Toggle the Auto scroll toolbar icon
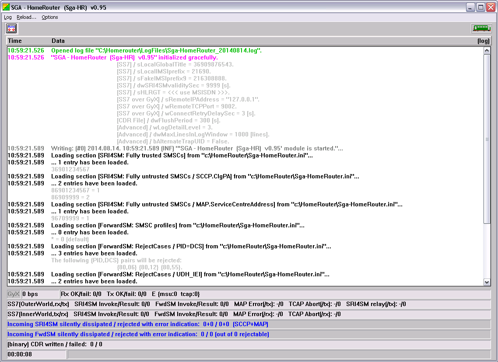The height and width of the screenshot is (362, 498). pyautogui.click(x=11, y=28)
